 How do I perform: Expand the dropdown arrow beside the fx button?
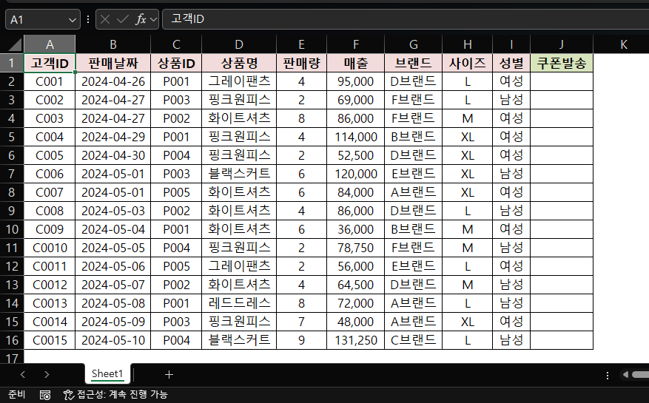coord(154,19)
